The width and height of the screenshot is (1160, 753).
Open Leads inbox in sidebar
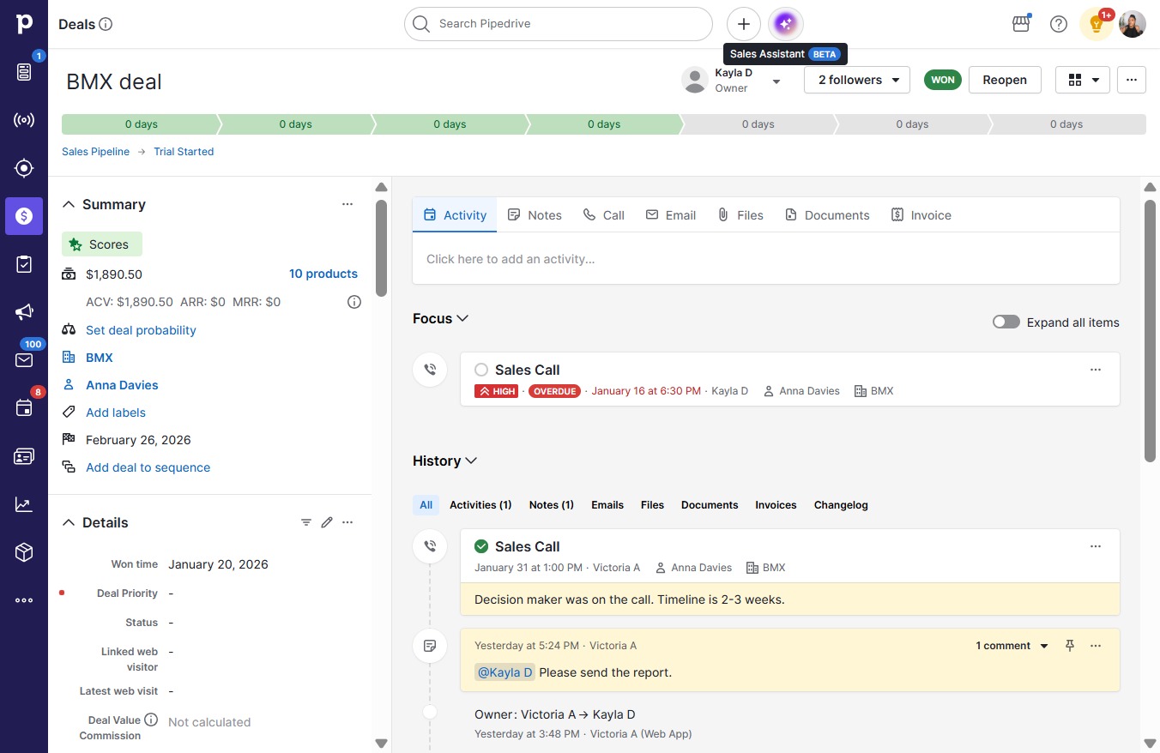(x=24, y=72)
